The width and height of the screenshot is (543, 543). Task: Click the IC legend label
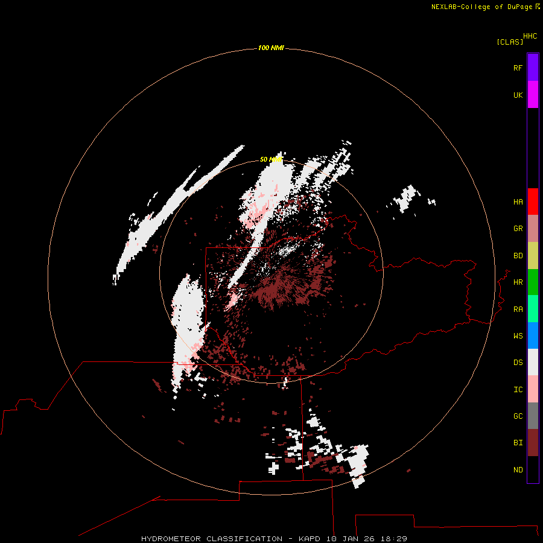518,390
